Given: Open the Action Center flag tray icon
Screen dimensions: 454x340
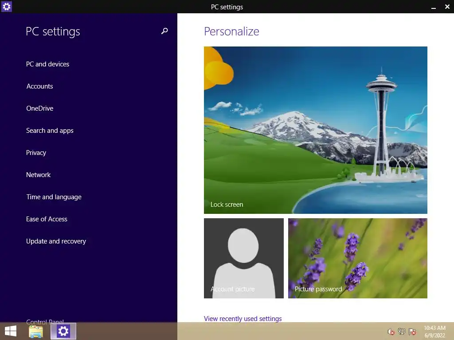Looking at the screenshot, I should coord(412,332).
